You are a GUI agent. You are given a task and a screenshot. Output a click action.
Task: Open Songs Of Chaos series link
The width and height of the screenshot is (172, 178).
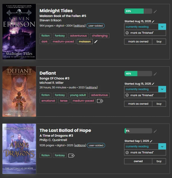tap(54, 78)
